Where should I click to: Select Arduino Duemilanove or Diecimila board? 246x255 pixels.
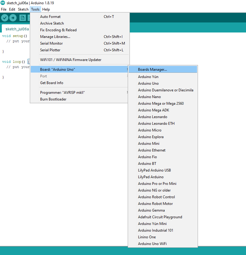pyautogui.click(x=163, y=90)
